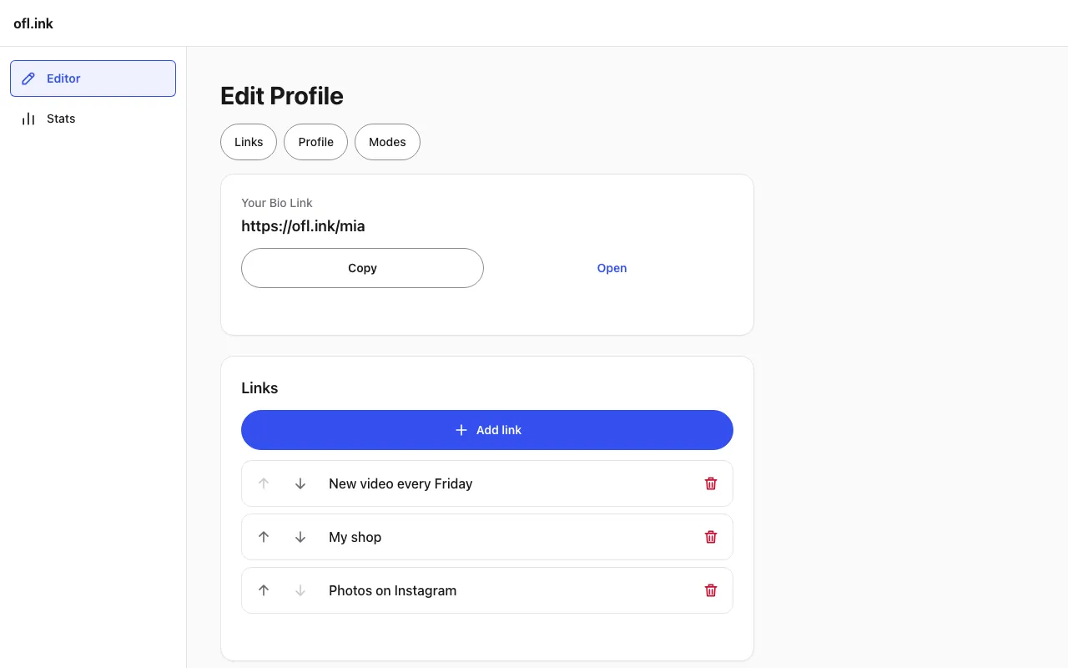This screenshot has height=668, width=1068.
Task: Move 'New video every Friday' down
Action: (300, 483)
